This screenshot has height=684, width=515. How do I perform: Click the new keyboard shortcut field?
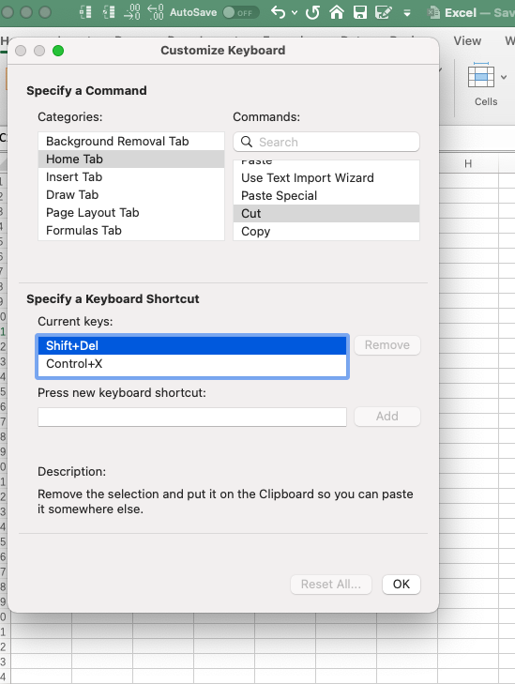(x=192, y=417)
